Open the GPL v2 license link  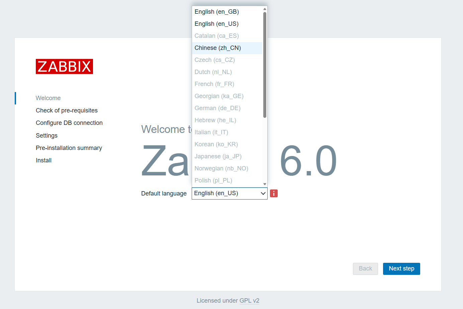point(249,301)
